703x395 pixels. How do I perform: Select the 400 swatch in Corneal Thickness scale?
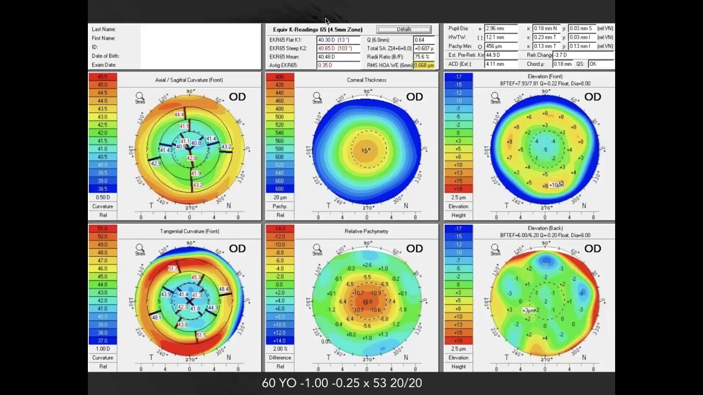280,77
